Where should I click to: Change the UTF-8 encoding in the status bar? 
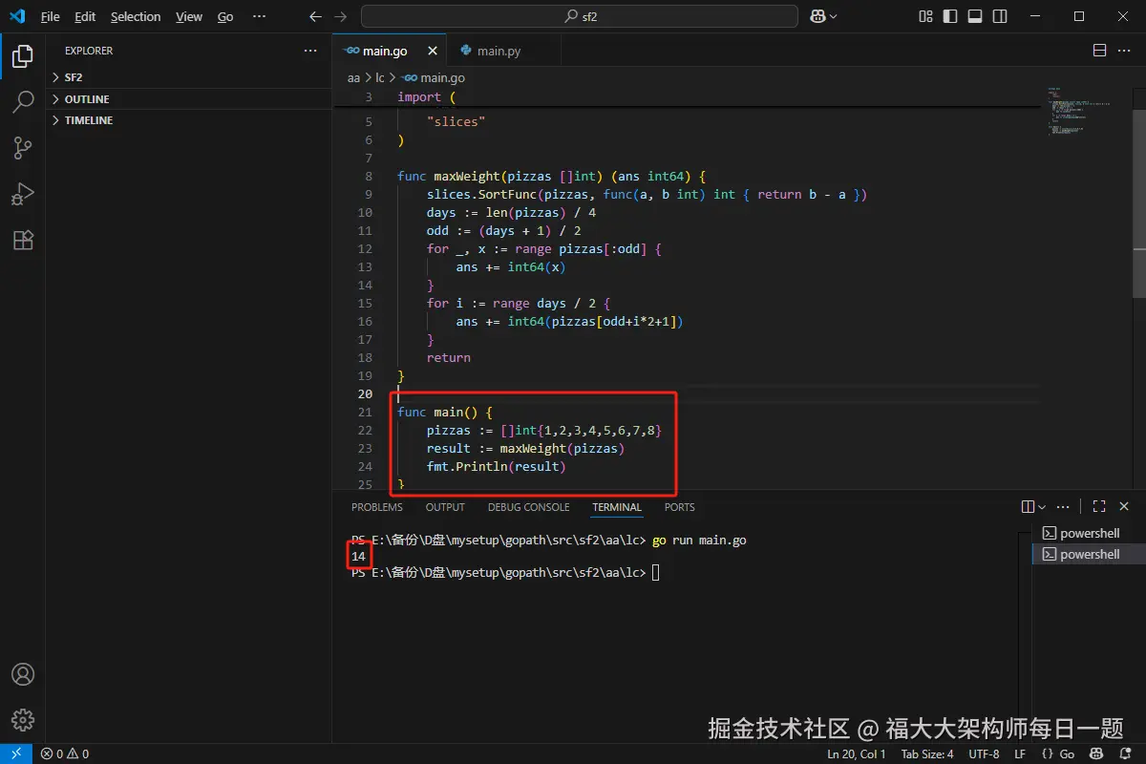coord(984,753)
